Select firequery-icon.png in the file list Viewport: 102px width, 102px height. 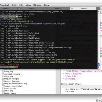pos(12,79)
